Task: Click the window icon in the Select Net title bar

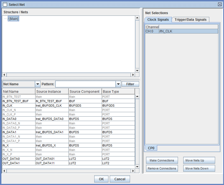Action: tap(5, 4)
